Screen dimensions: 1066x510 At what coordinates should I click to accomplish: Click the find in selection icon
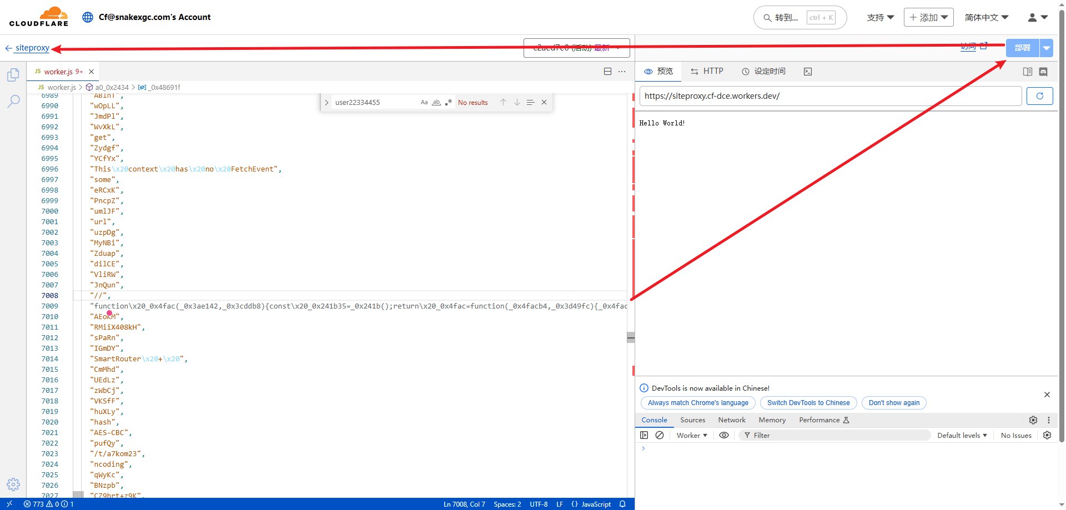pyautogui.click(x=530, y=102)
